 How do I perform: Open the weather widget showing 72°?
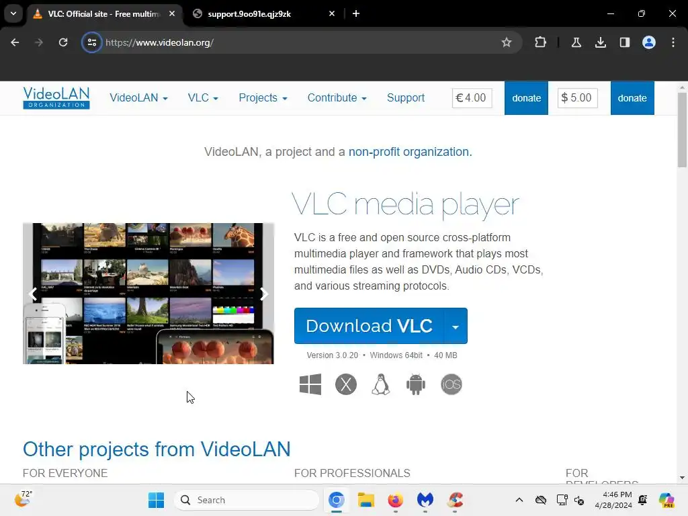(x=24, y=499)
